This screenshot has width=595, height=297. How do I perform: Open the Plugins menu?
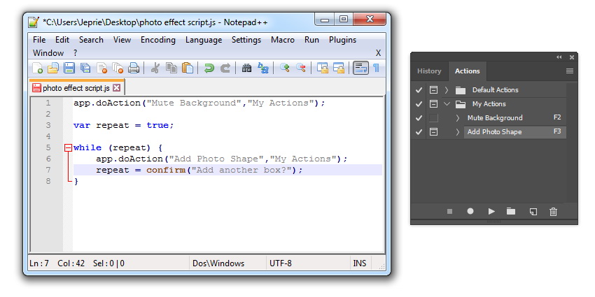tap(343, 40)
